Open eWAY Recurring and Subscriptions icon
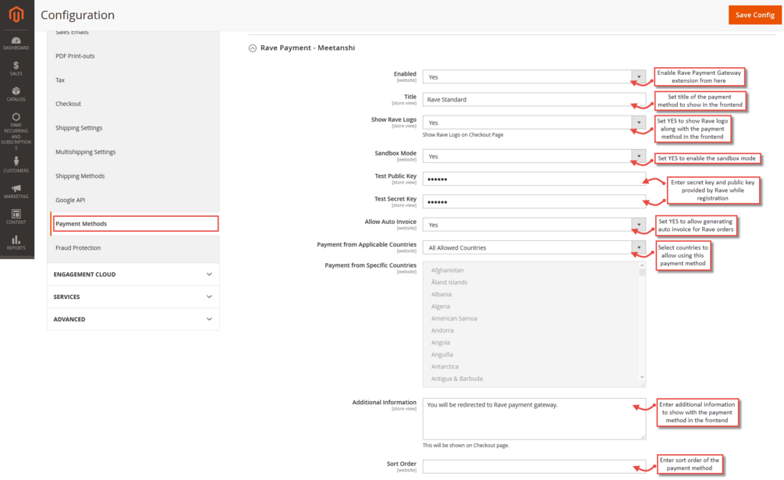Image resolution: width=784 pixels, height=480 pixels. click(x=16, y=130)
